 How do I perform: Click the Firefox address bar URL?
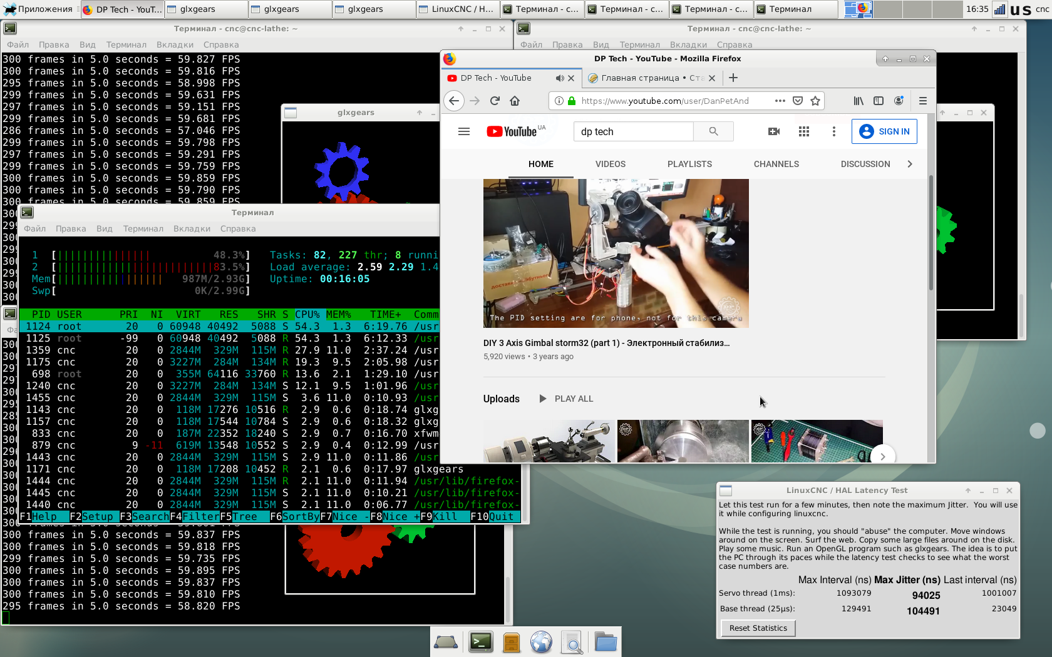(x=665, y=101)
